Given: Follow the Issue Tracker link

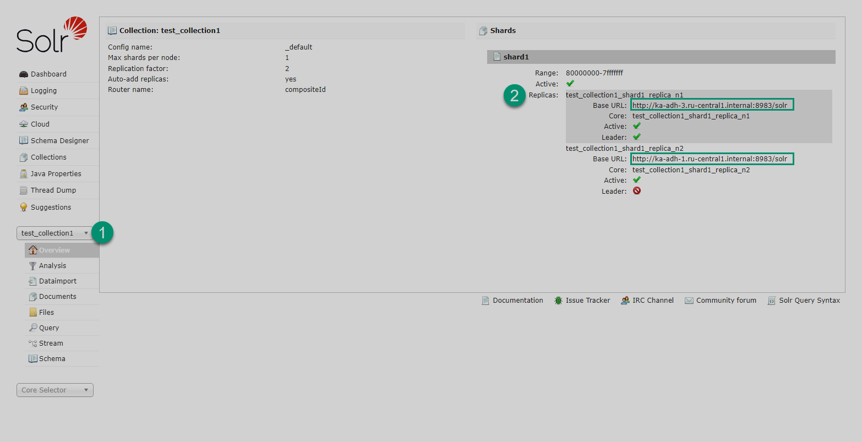Looking at the screenshot, I should coord(588,301).
